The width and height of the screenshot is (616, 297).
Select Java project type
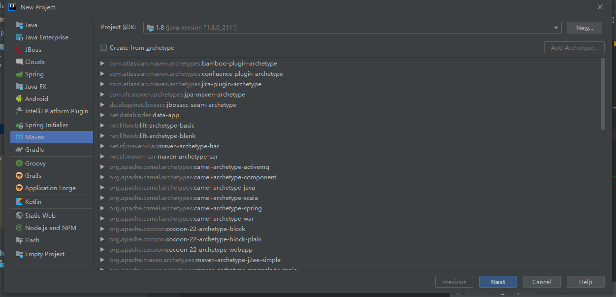52,25
